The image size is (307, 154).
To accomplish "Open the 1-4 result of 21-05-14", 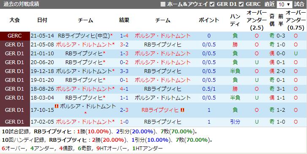I will point(124,36).
